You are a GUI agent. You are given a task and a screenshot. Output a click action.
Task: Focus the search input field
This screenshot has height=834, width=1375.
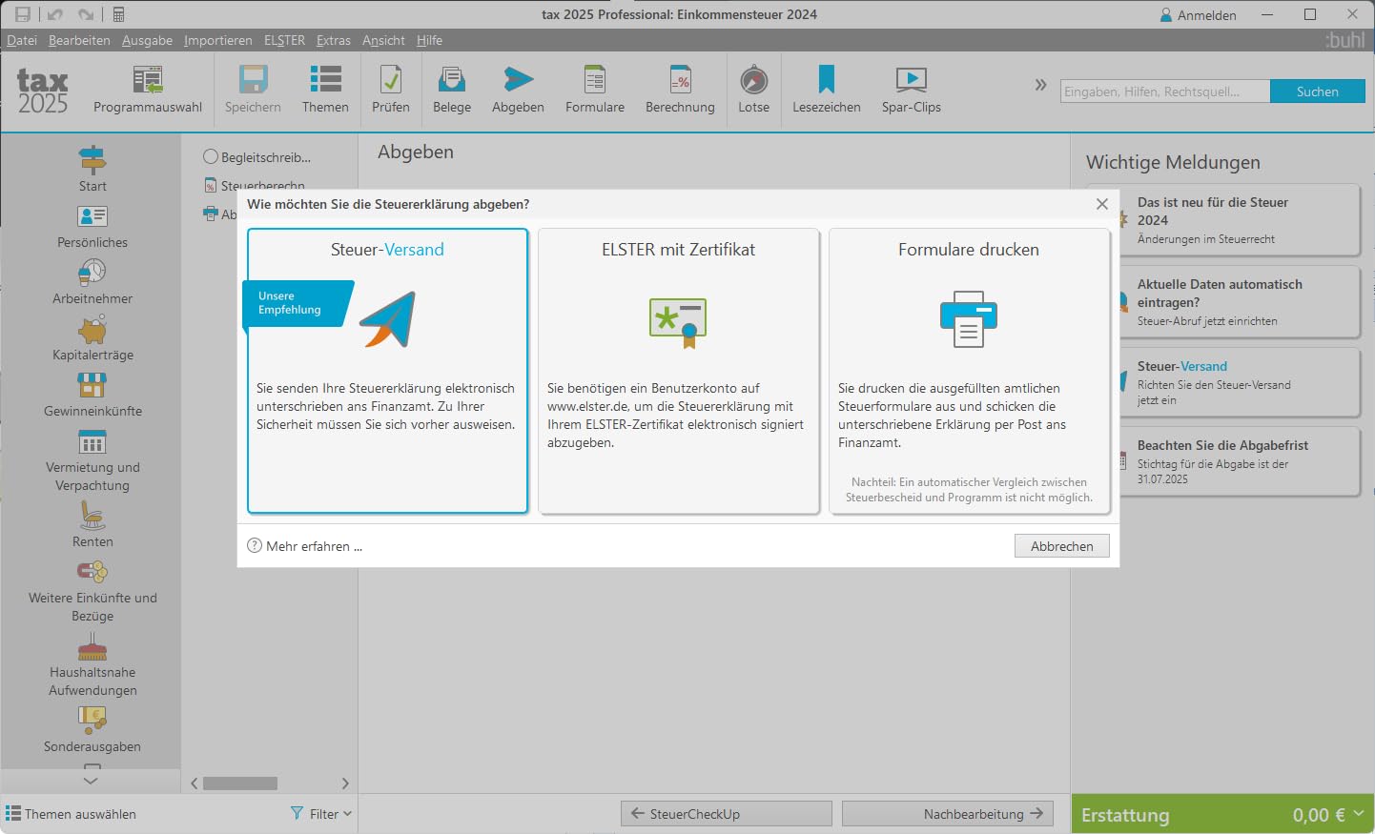1165,92
